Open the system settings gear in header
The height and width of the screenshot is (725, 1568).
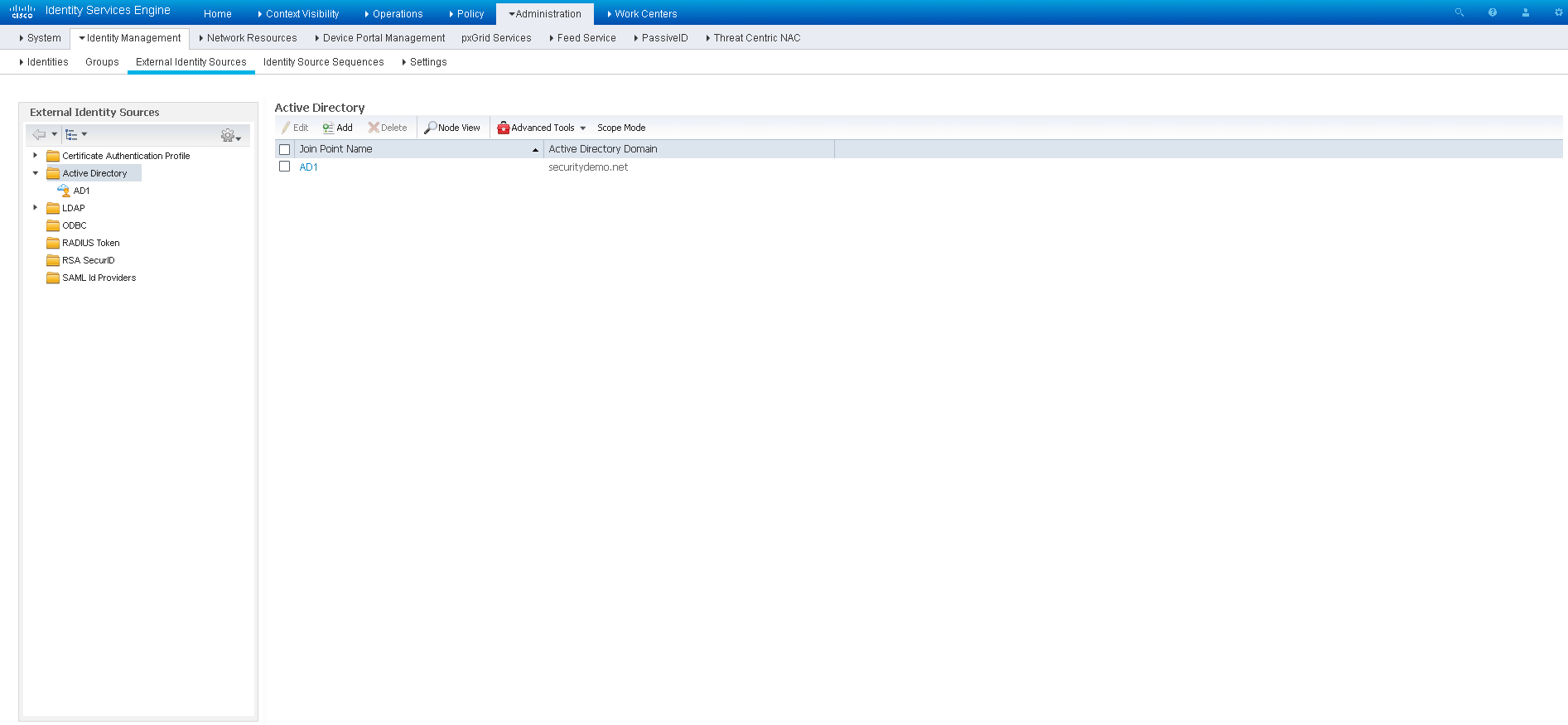[x=1558, y=12]
